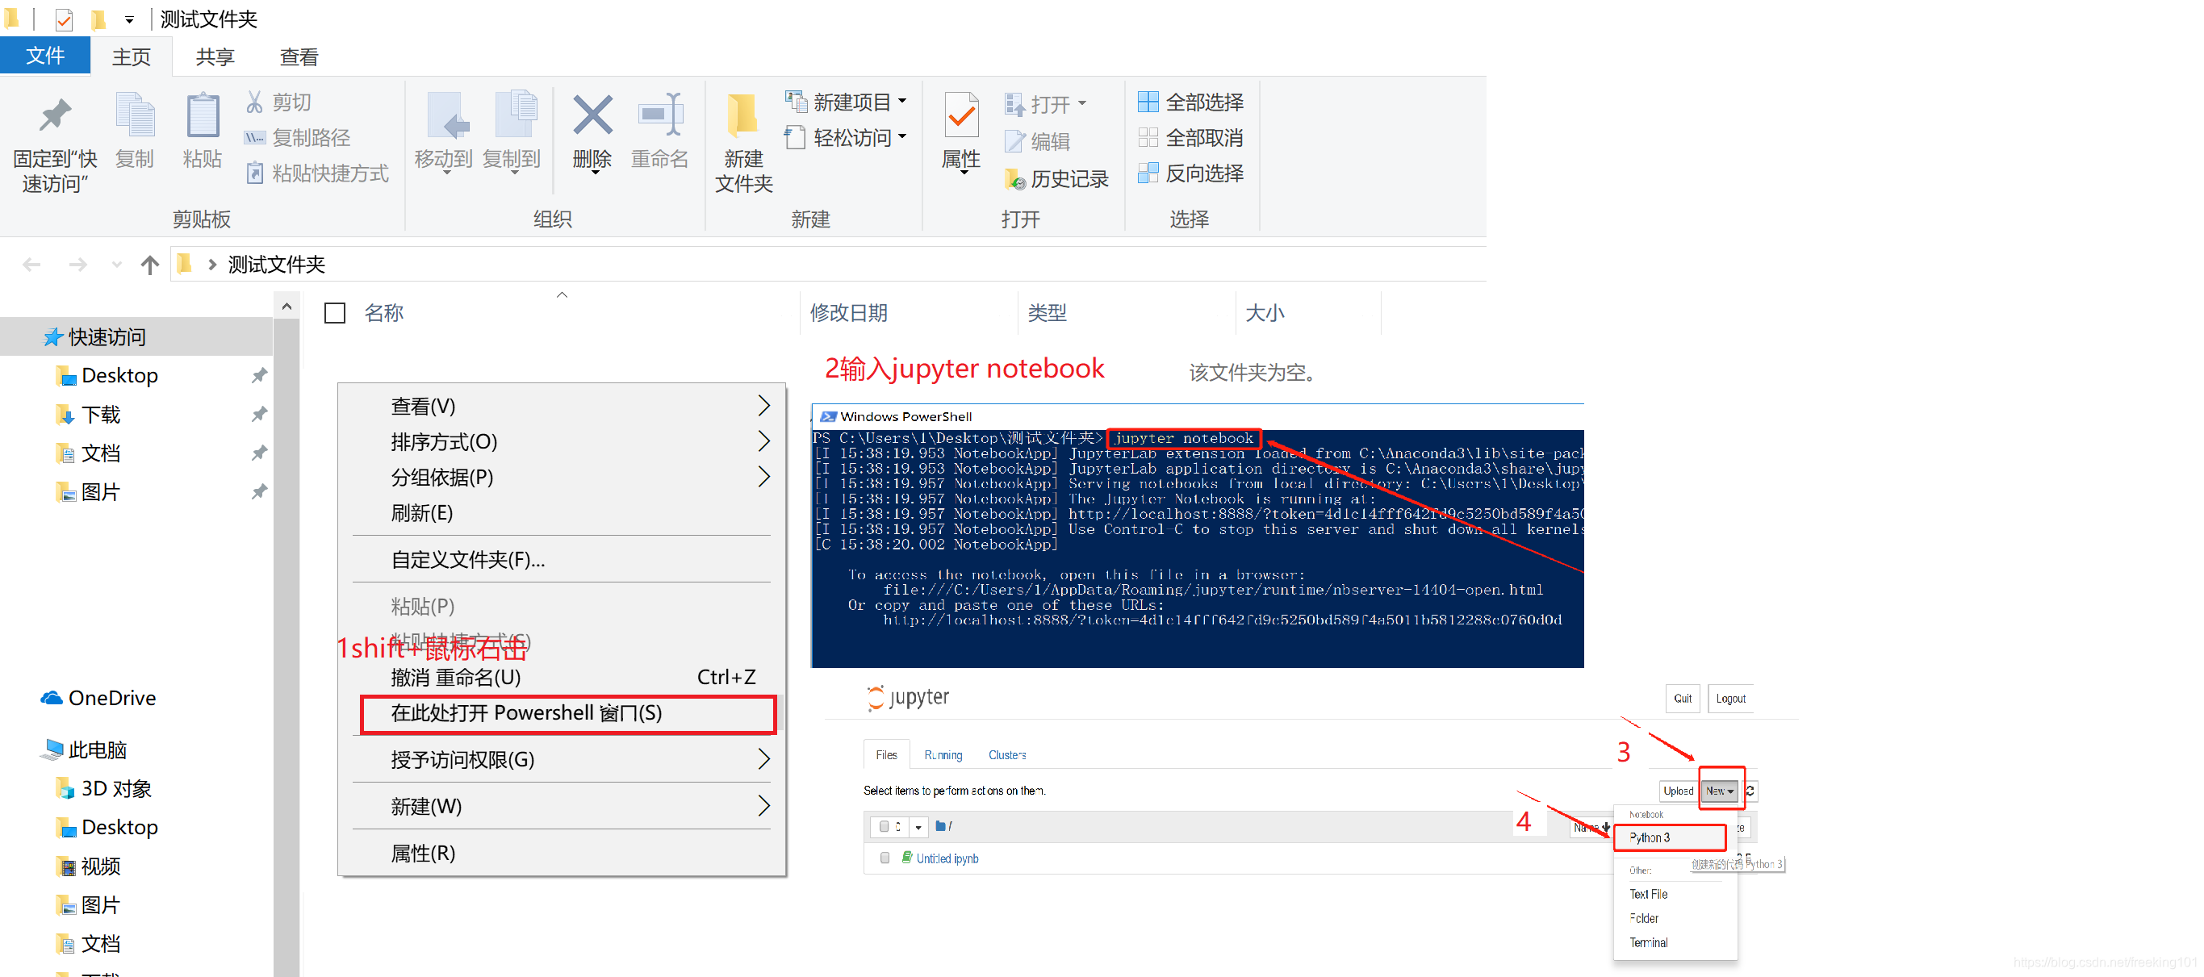Click the Invert Selection (反向选择) icon
2204x977 pixels.
point(1148,173)
